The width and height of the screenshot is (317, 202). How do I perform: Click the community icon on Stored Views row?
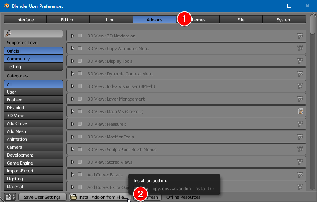(x=300, y=162)
